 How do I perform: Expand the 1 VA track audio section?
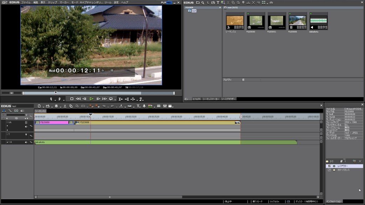coord(7,126)
